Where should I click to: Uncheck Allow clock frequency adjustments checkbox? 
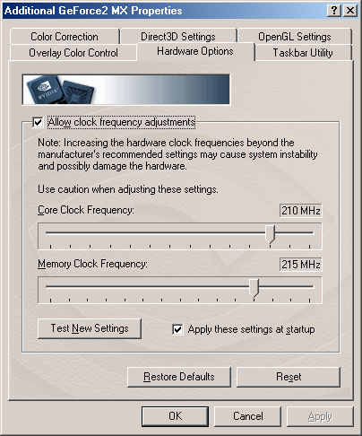pos(38,122)
